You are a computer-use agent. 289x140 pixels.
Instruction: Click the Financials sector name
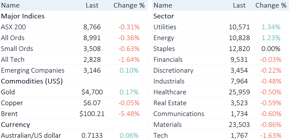pos(168,60)
